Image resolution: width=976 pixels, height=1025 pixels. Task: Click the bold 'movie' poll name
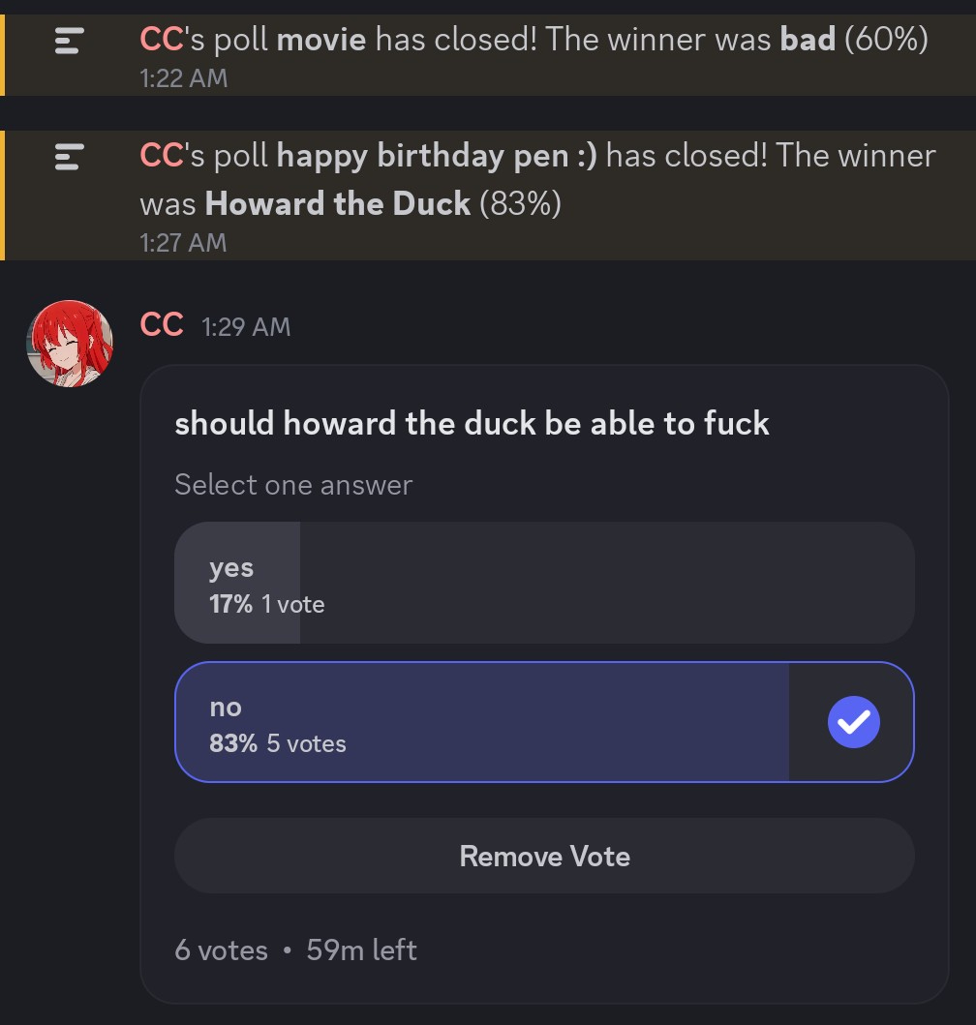tap(321, 40)
